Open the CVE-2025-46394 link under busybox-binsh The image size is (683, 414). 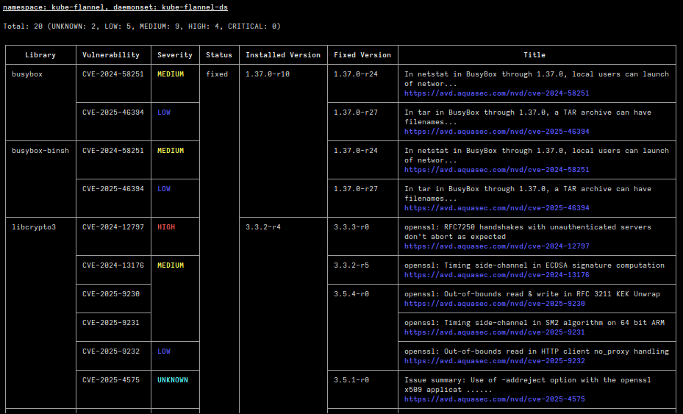point(496,208)
